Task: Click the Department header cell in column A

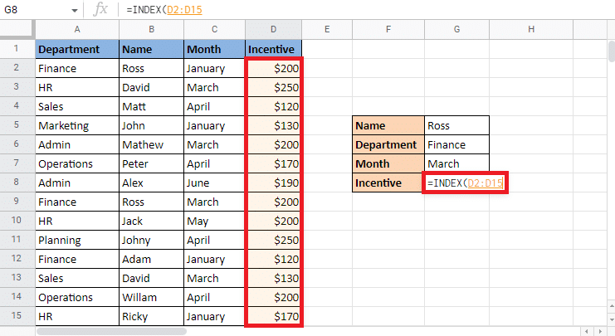Action: tap(76, 49)
